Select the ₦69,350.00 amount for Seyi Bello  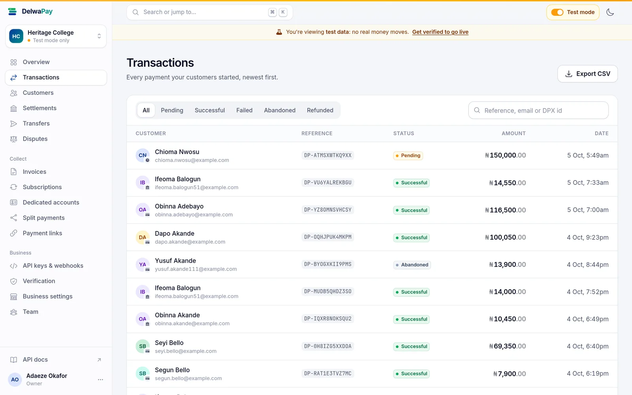click(x=507, y=346)
